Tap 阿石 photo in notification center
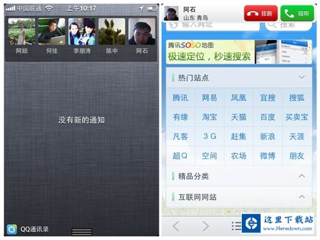This screenshot has width=320, height=240. click(x=142, y=32)
